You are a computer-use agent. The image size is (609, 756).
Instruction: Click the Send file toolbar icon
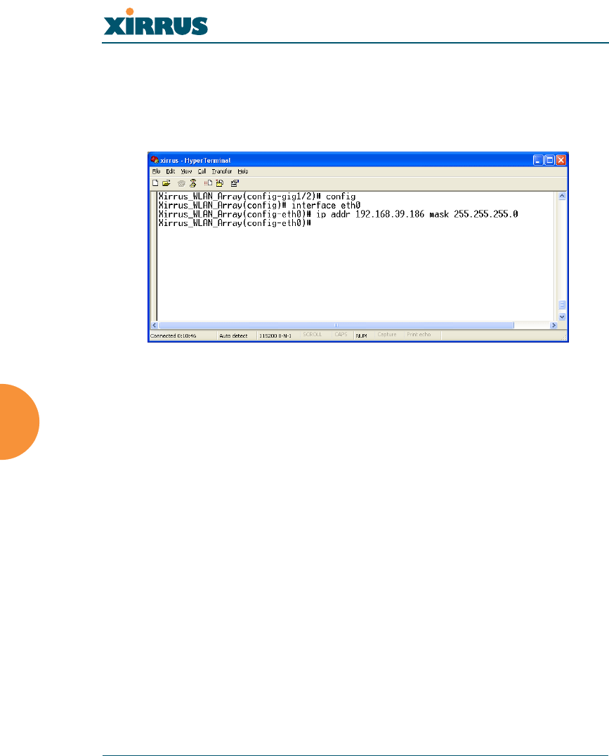(x=208, y=183)
